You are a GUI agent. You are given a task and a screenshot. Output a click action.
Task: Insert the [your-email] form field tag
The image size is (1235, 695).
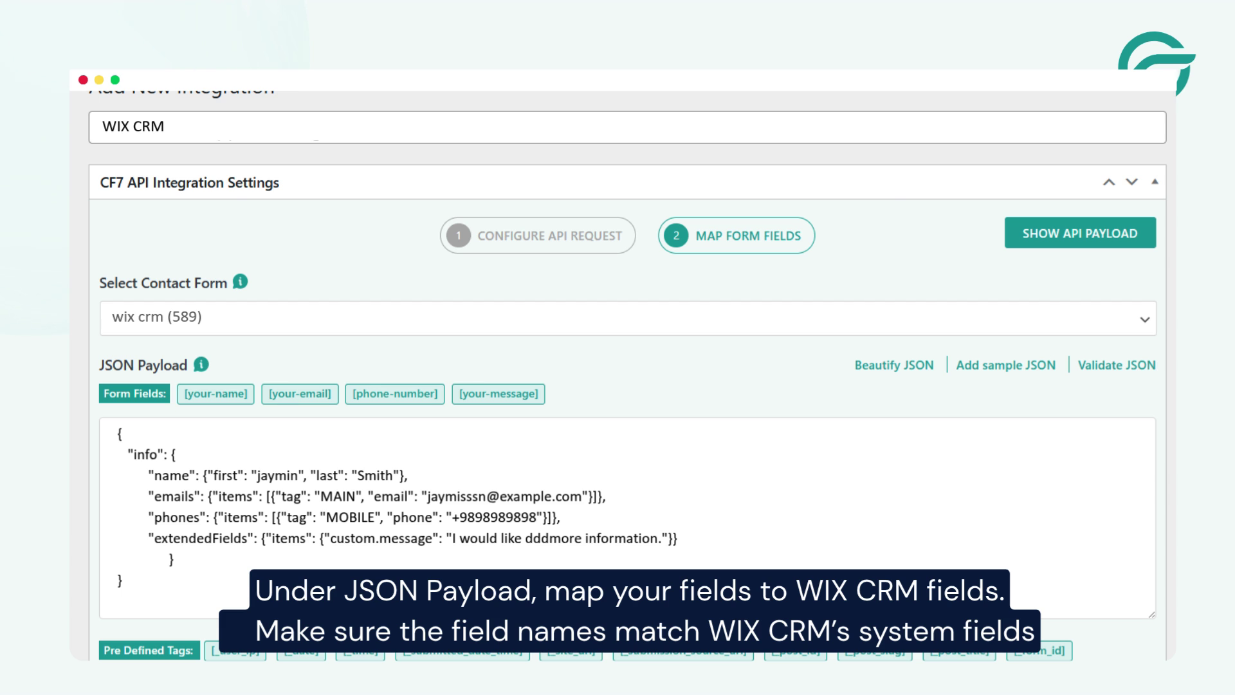click(300, 394)
